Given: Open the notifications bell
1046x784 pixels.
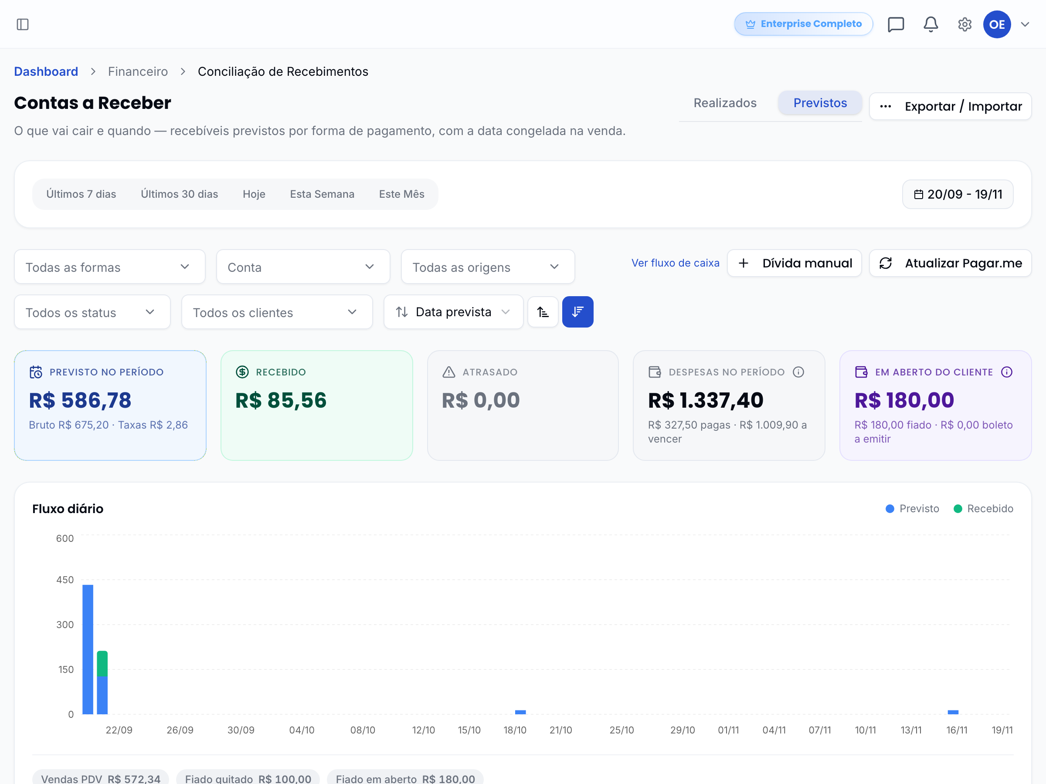Looking at the screenshot, I should pyautogui.click(x=930, y=24).
